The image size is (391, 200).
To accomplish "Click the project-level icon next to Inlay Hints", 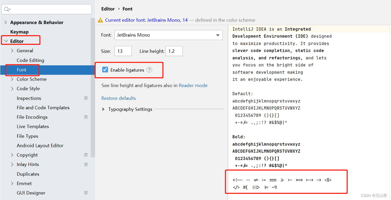I will pyautogui.click(x=86, y=164).
